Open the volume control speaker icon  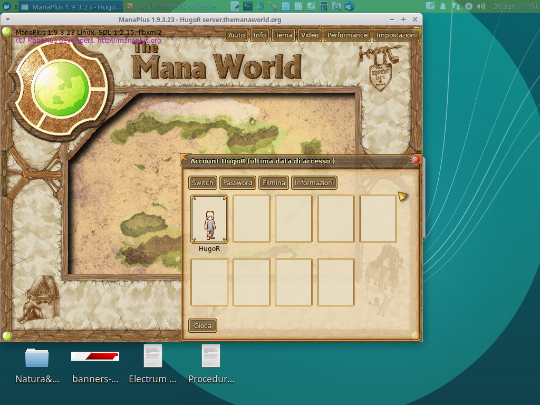point(481,6)
